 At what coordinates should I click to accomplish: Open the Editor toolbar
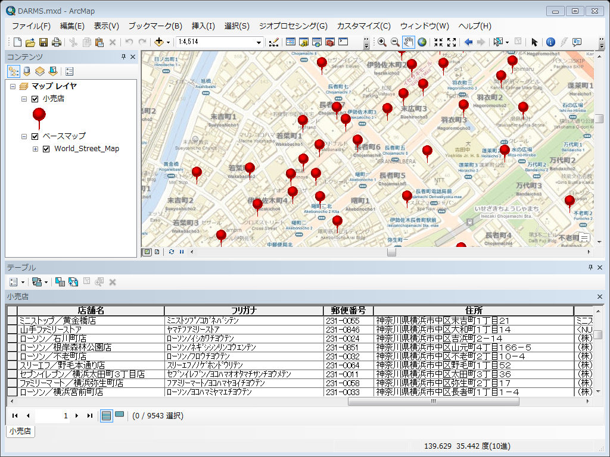(274, 42)
